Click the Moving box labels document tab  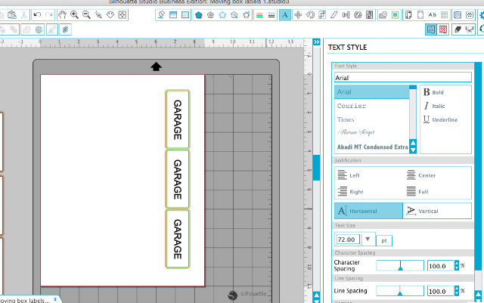click(x=29, y=300)
